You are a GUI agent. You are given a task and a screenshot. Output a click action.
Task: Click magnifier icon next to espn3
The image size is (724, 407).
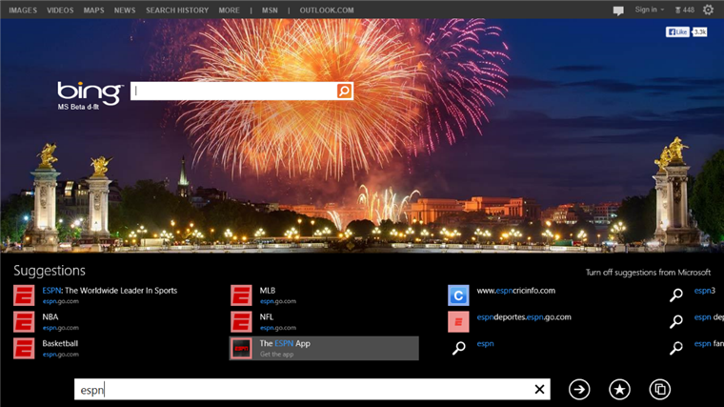click(x=676, y=295)
